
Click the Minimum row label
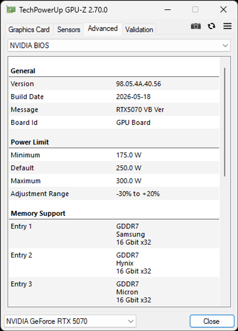point(25,155)
